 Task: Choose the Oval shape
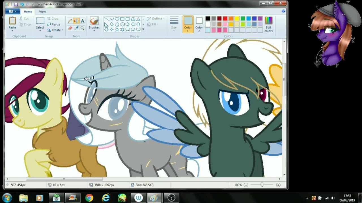(x=117, y=19)
